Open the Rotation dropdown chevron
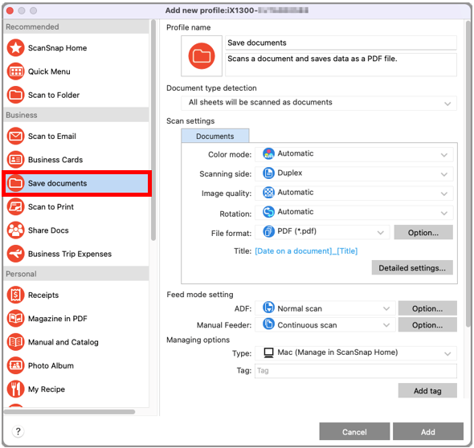The height and width of the screenshot is (448, 474). point(444,213)
